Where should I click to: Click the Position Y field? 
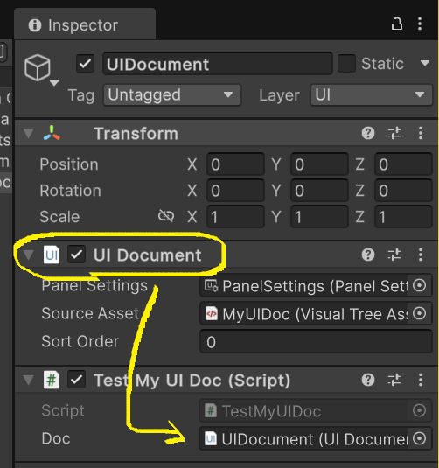pyautogui.click(x=319, y=164)
